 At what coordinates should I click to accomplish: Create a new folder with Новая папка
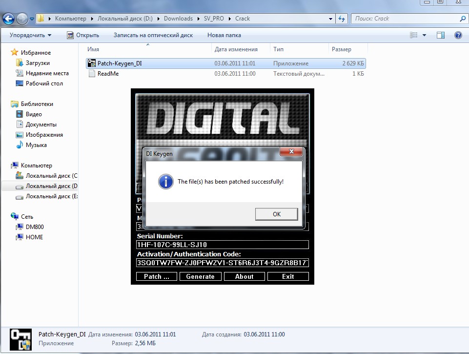tap(224, 35)
